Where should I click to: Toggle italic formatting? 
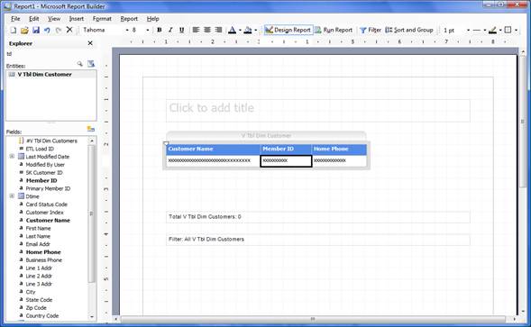[170, 30]
